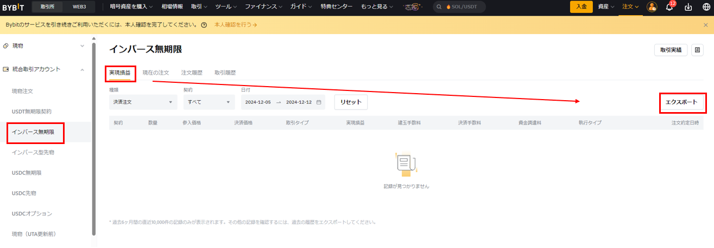Open the calendar icon in date range
714x248 pixels.
coord(319,102)
